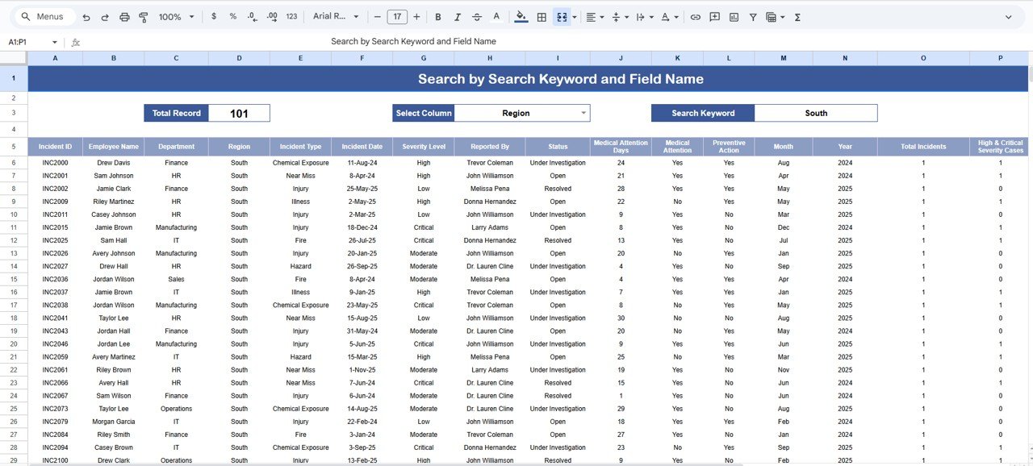This screenshot has width=1033, height=466.
Task: Open the text color picker
Action: 496,16
